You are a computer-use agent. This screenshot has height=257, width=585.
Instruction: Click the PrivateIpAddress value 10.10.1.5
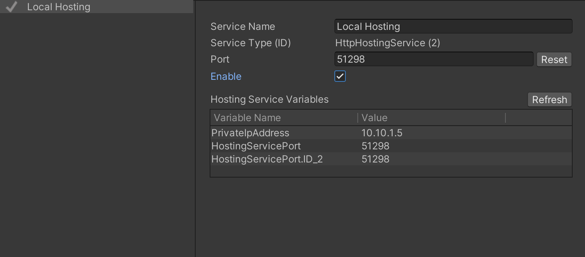[x=382, y=133]
